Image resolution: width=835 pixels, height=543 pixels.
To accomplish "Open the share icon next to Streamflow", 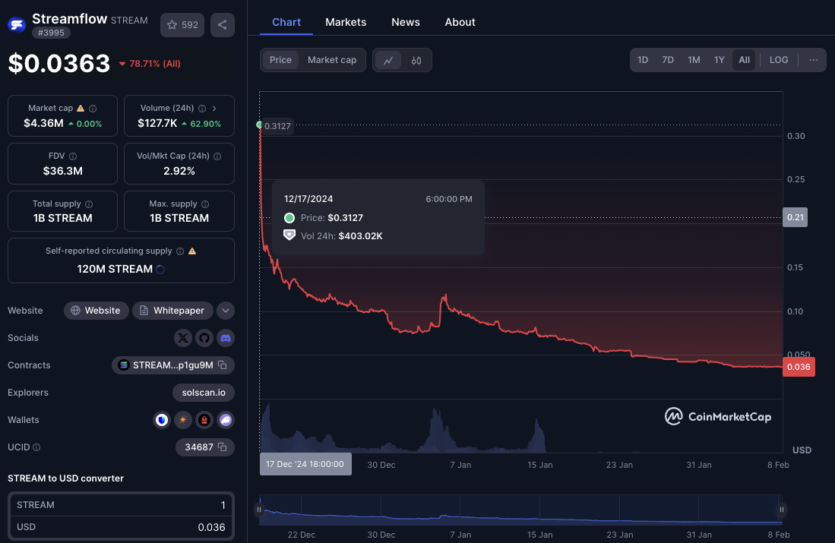I will pos(222,25).
